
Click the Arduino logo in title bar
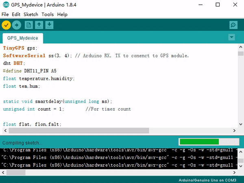[x=6, y=4]
